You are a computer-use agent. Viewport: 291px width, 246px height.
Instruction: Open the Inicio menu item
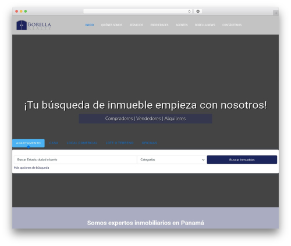tap(90, 25)
